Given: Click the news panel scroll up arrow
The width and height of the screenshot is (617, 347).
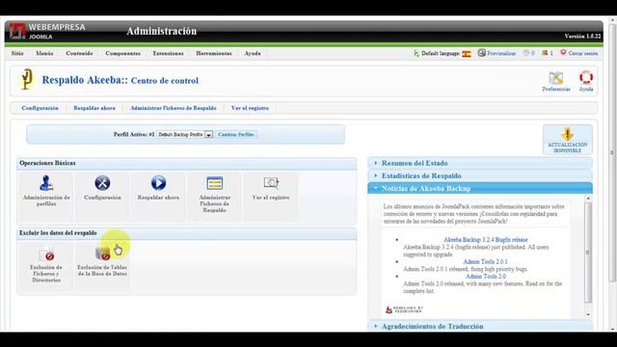Looking at the screenshot, I should (588, 199).
